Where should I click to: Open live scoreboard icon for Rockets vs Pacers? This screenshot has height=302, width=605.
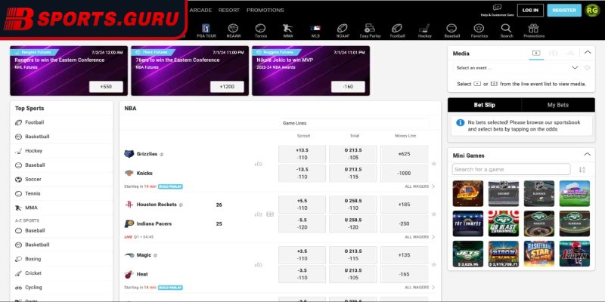pyautogui.click(x=270, y=214)
